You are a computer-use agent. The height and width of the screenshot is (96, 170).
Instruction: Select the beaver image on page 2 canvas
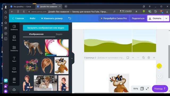coord(119,83)
